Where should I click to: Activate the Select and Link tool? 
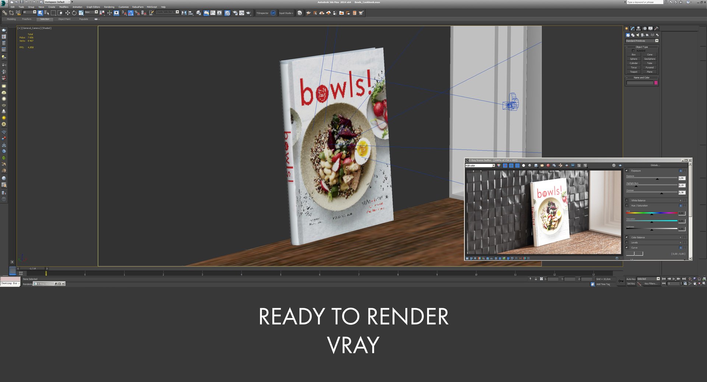coord(5,13)
